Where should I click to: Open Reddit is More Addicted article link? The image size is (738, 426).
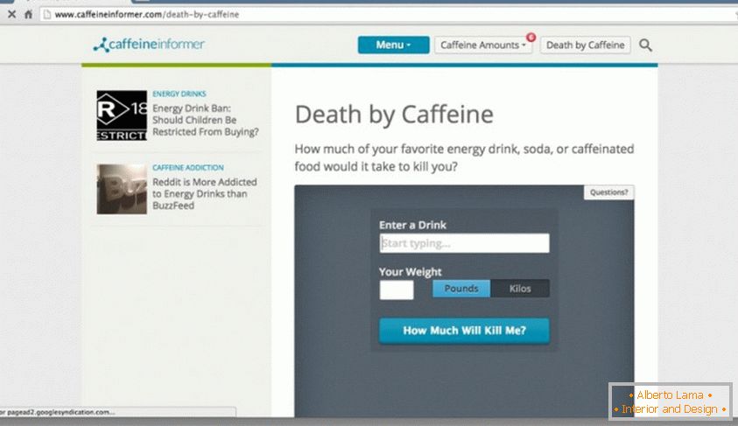point(205,193)
